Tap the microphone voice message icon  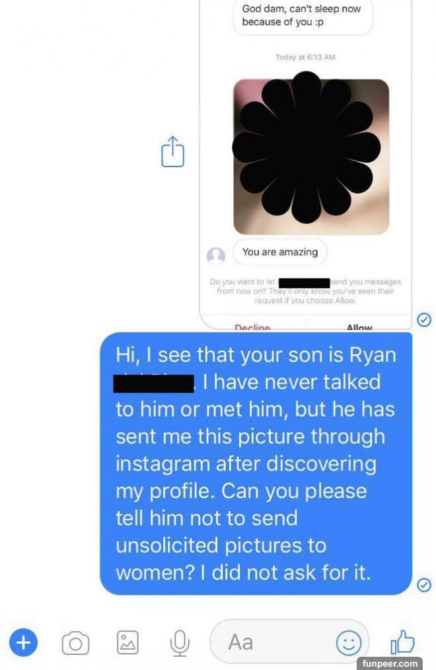tap(180, 643)
